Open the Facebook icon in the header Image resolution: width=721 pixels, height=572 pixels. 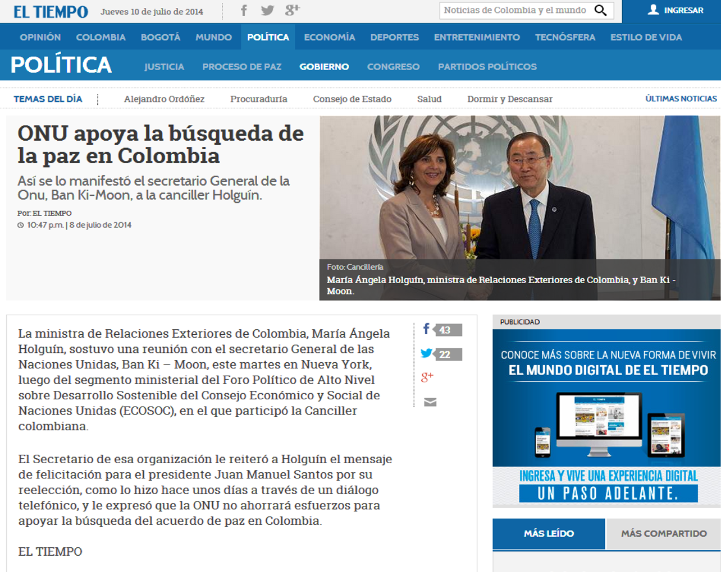pyautogui.click(x=244, y=11)
